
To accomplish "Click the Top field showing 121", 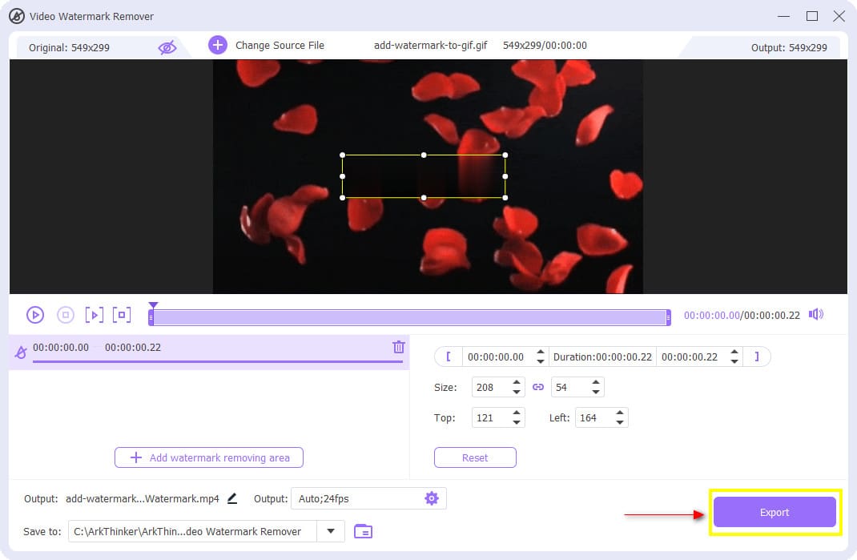I will coord(491,418).
